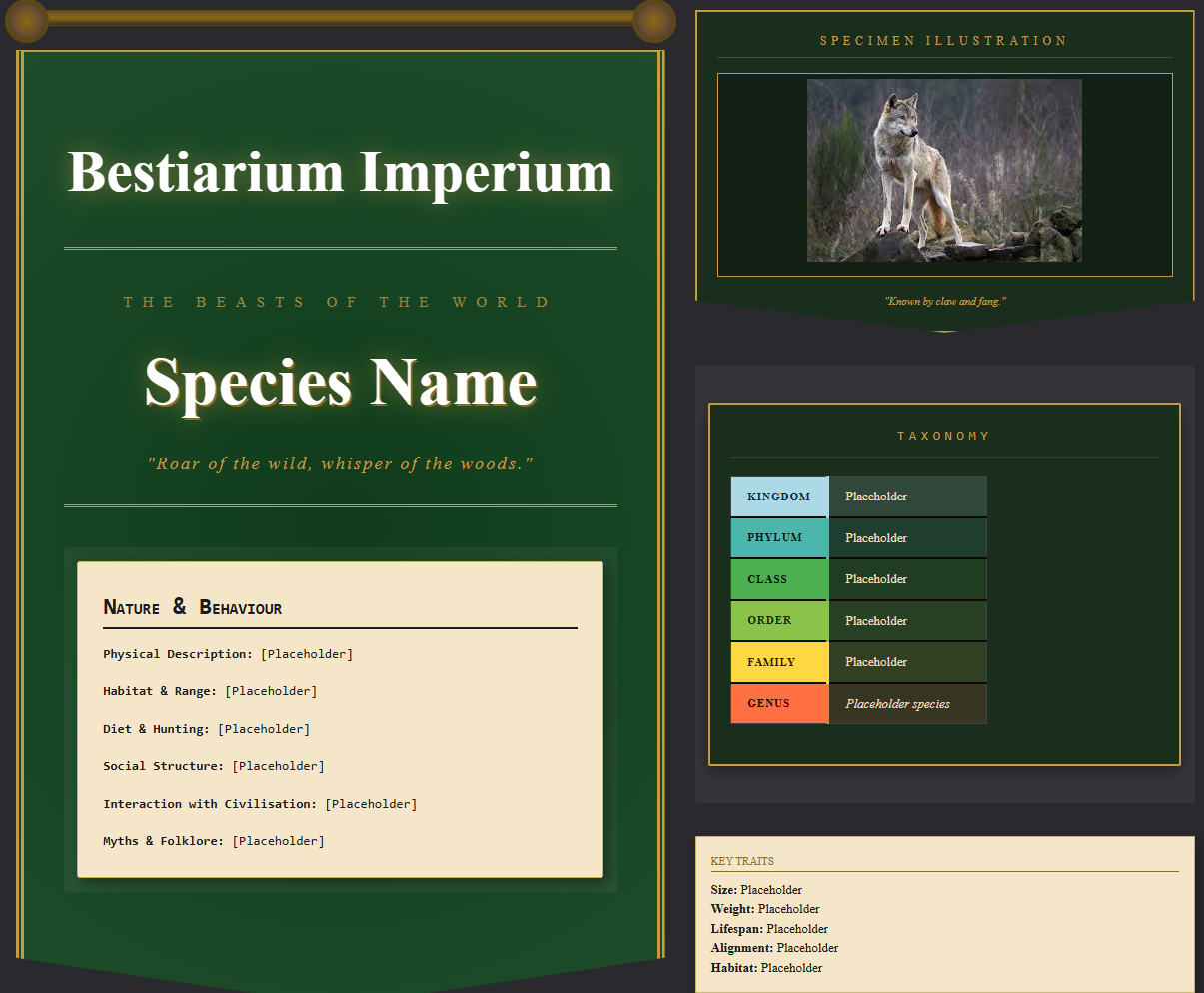The height and width of the screenshot is (993, 1204).
Task: Click the CLASS green taxonomy cell
Action: pos(778,578)
